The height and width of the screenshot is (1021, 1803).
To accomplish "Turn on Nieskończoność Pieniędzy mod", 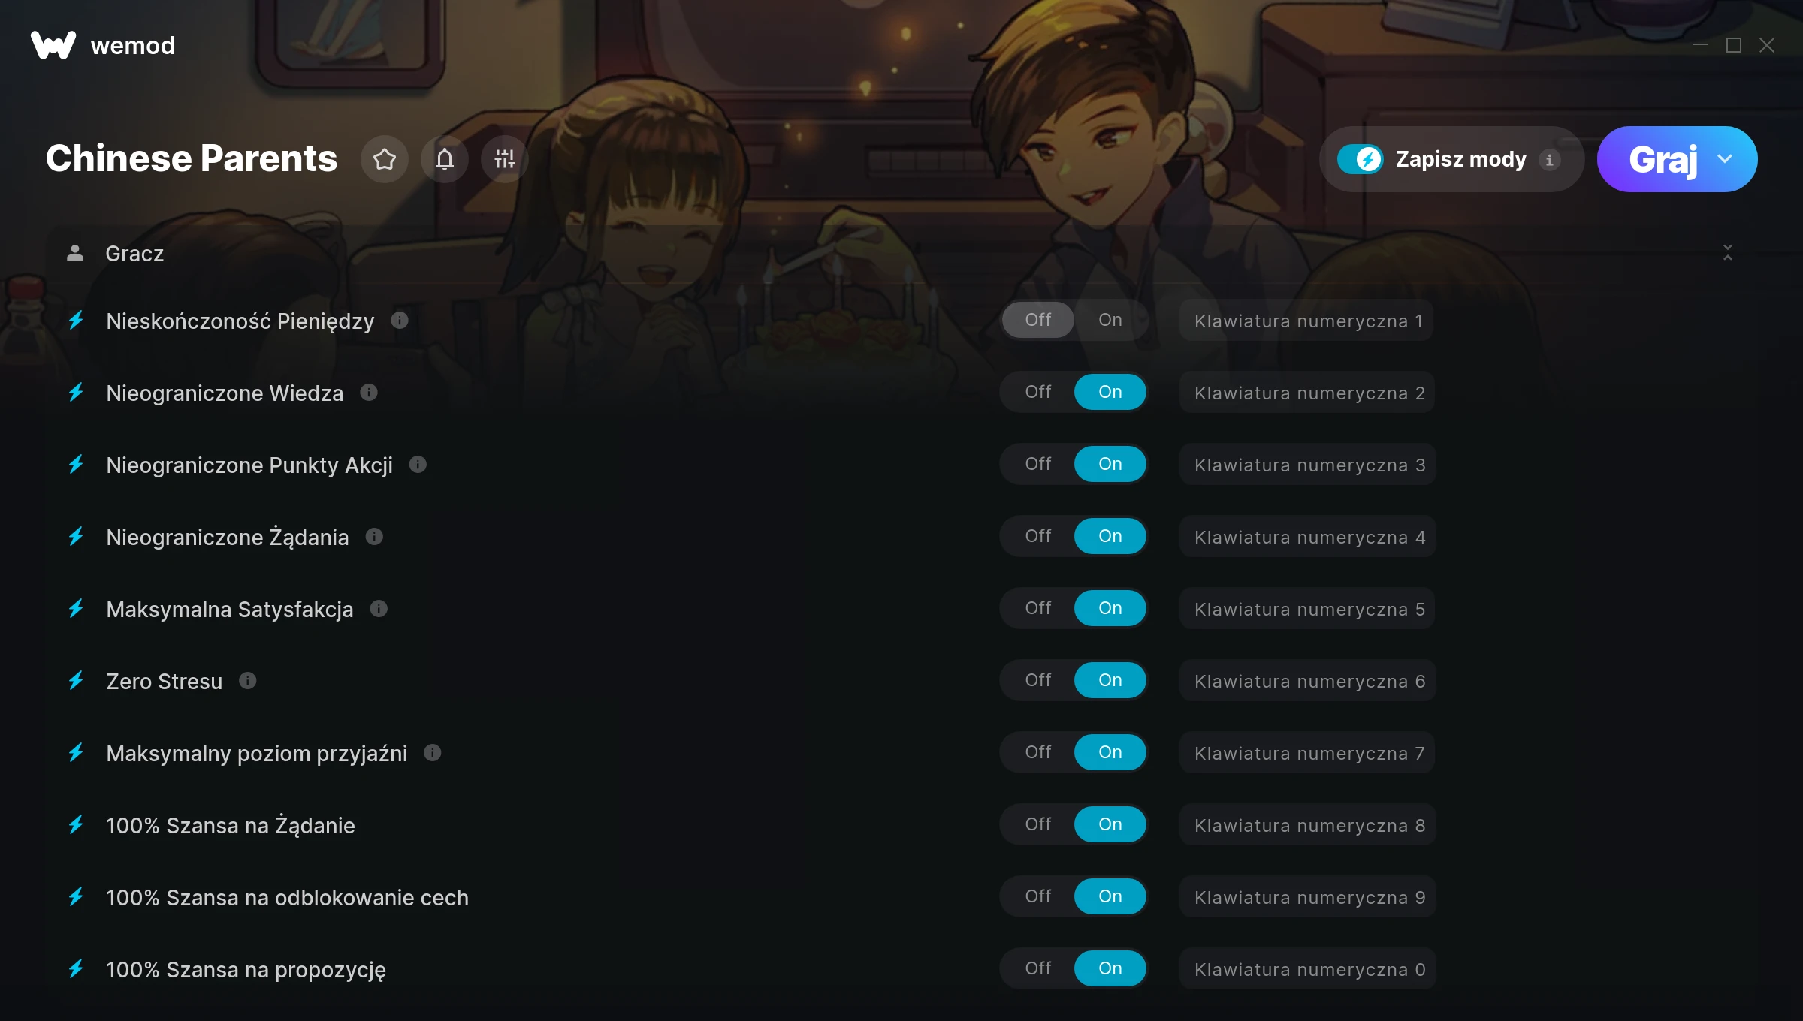I will click(x=1110, y=320).
